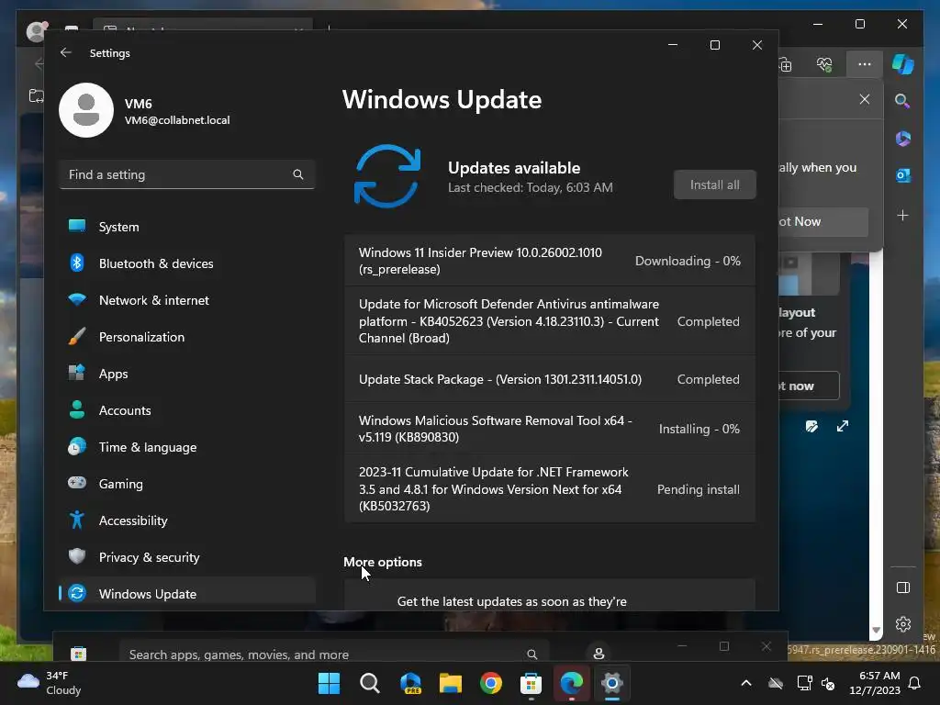The height and width of the screenshot is (705, 940).
Task: Open weather widget 34°F Cloudy
Action: tap(50, 683)
